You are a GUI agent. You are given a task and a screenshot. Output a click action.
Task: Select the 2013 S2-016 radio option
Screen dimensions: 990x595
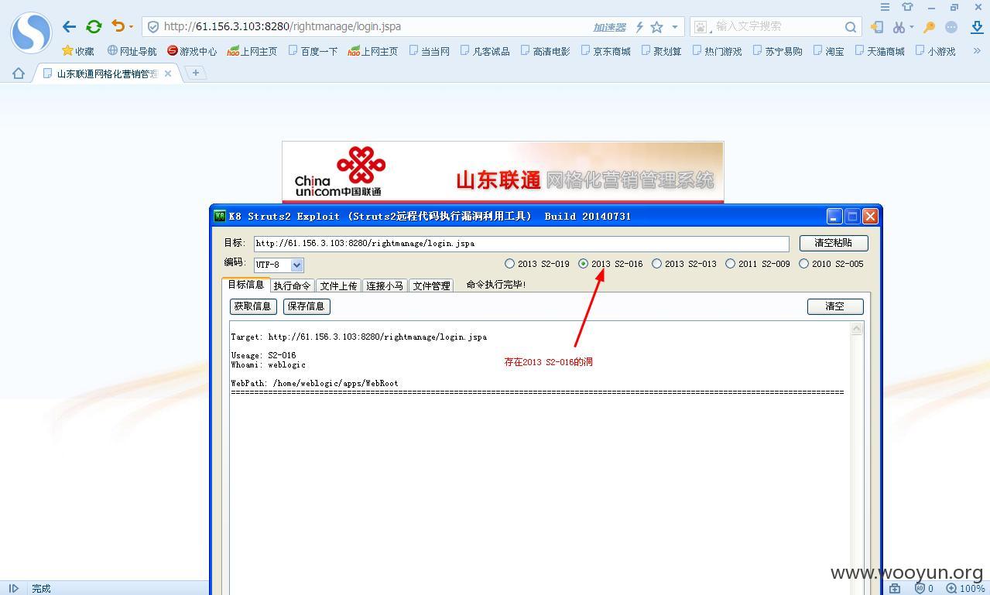click(x=583, y=264)
